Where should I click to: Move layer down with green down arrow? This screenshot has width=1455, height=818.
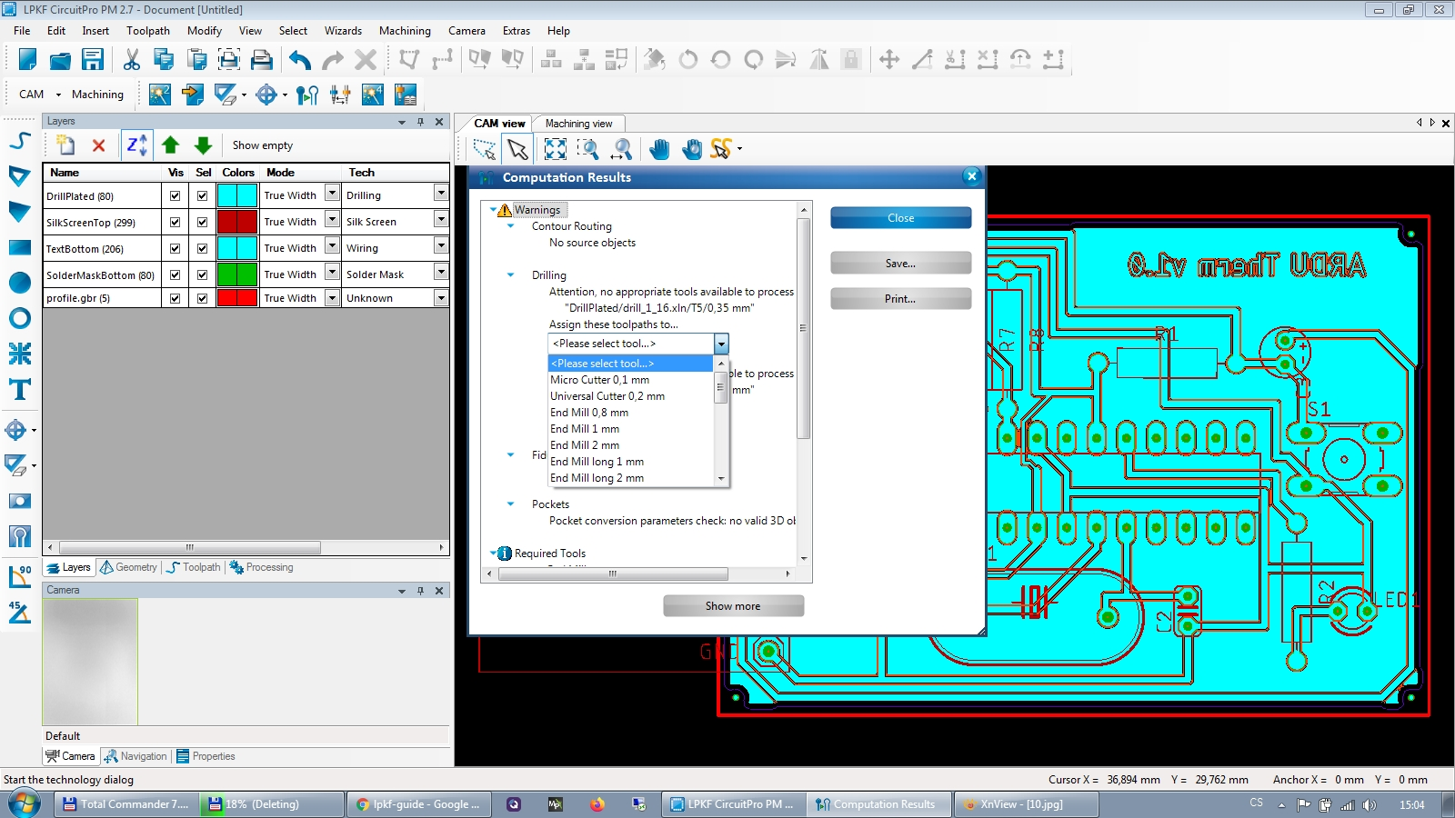[x=203, y=145]
